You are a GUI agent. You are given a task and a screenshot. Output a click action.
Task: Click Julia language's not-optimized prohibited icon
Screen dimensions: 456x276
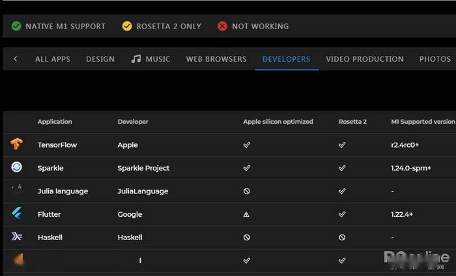coord(247,191)
